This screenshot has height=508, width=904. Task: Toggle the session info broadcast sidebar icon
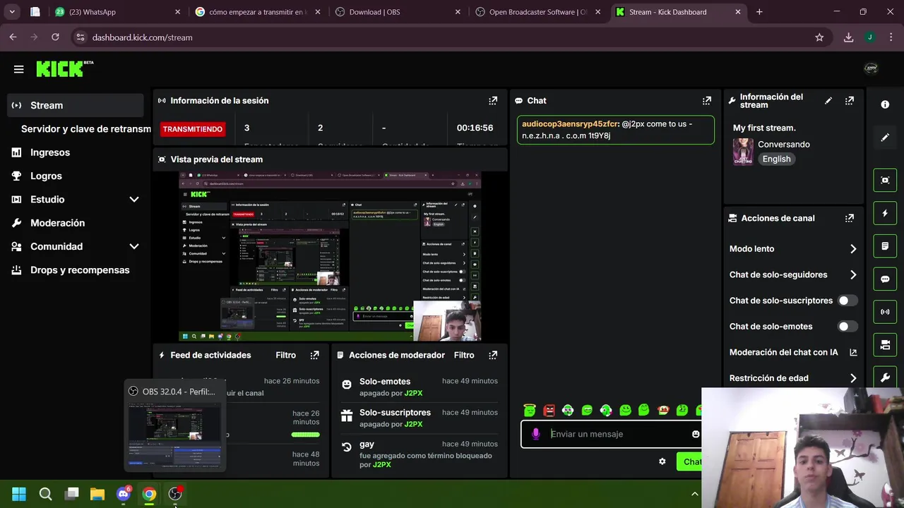pos(885,312)
